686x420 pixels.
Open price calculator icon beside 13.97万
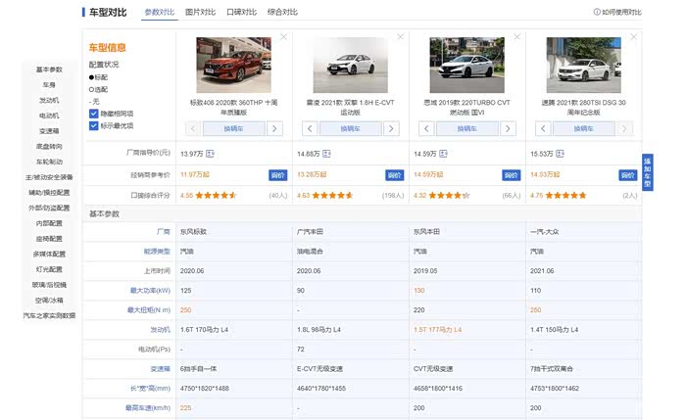210,154
